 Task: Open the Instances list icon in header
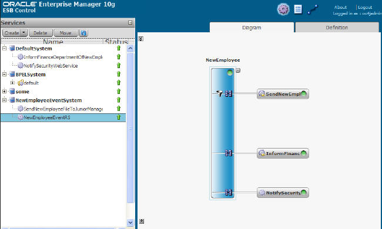coord(298,9)
